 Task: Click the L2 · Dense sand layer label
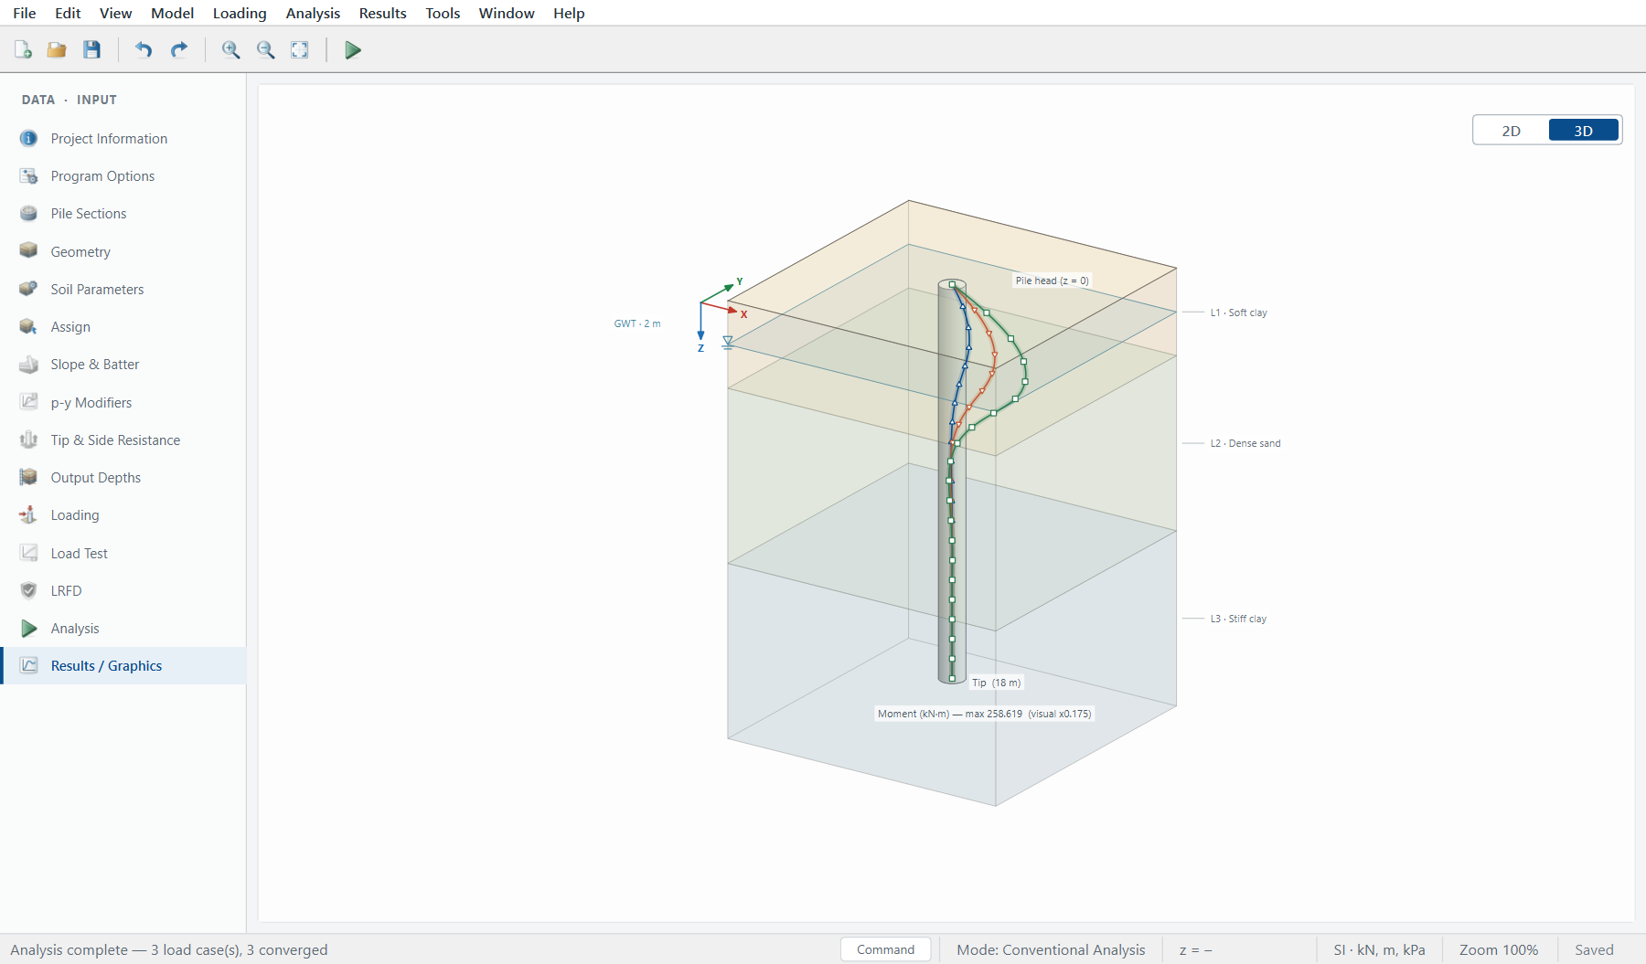1245,443
